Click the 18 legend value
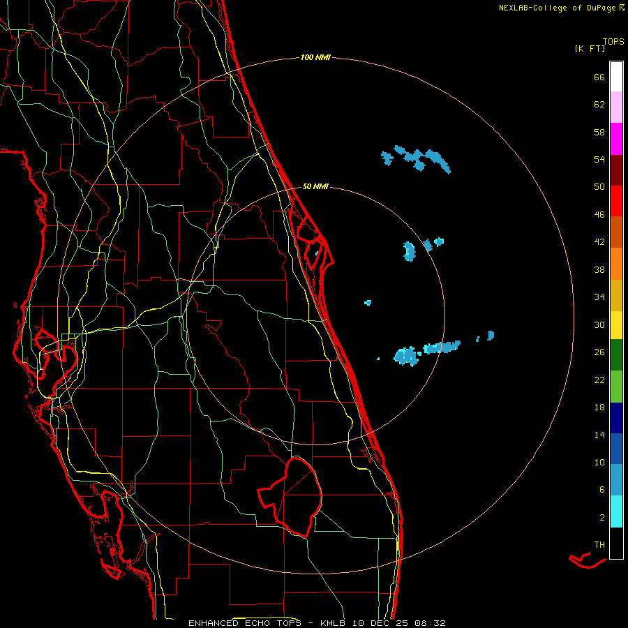Image resolution: width=628 pixels, height=628 pixels. [599, 407]
